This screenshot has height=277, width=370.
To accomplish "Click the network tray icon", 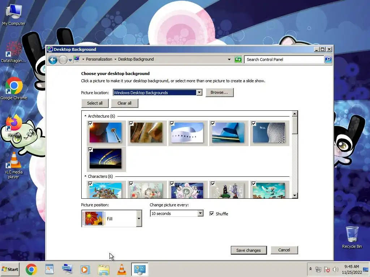I will (318, 269).
